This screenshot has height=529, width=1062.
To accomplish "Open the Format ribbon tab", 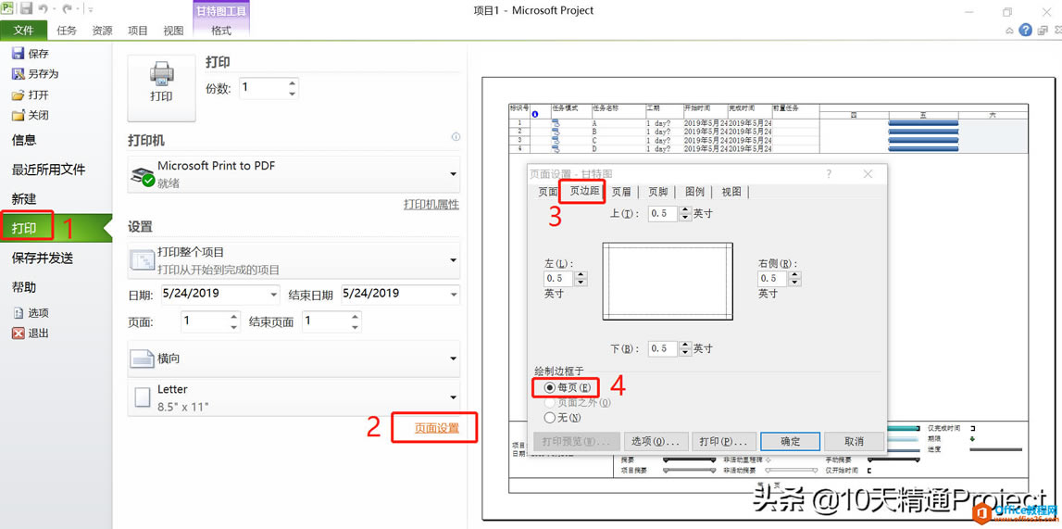I will pyautogui.click(x=221, y=31).
